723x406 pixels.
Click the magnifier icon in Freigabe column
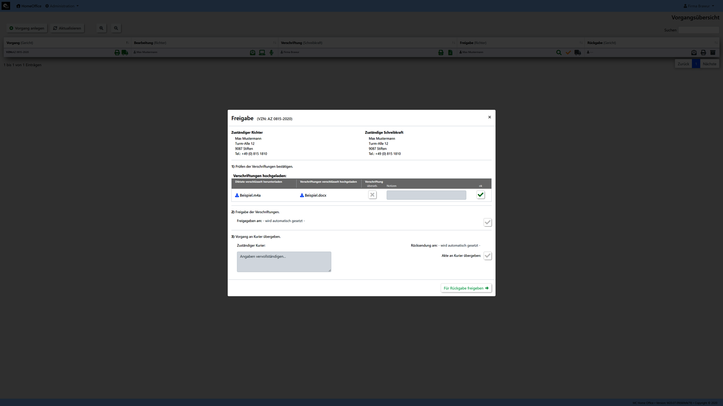(559, 53)
